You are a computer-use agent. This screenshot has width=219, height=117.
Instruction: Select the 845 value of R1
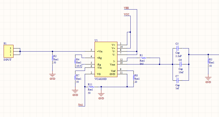(x=142, y=64)
